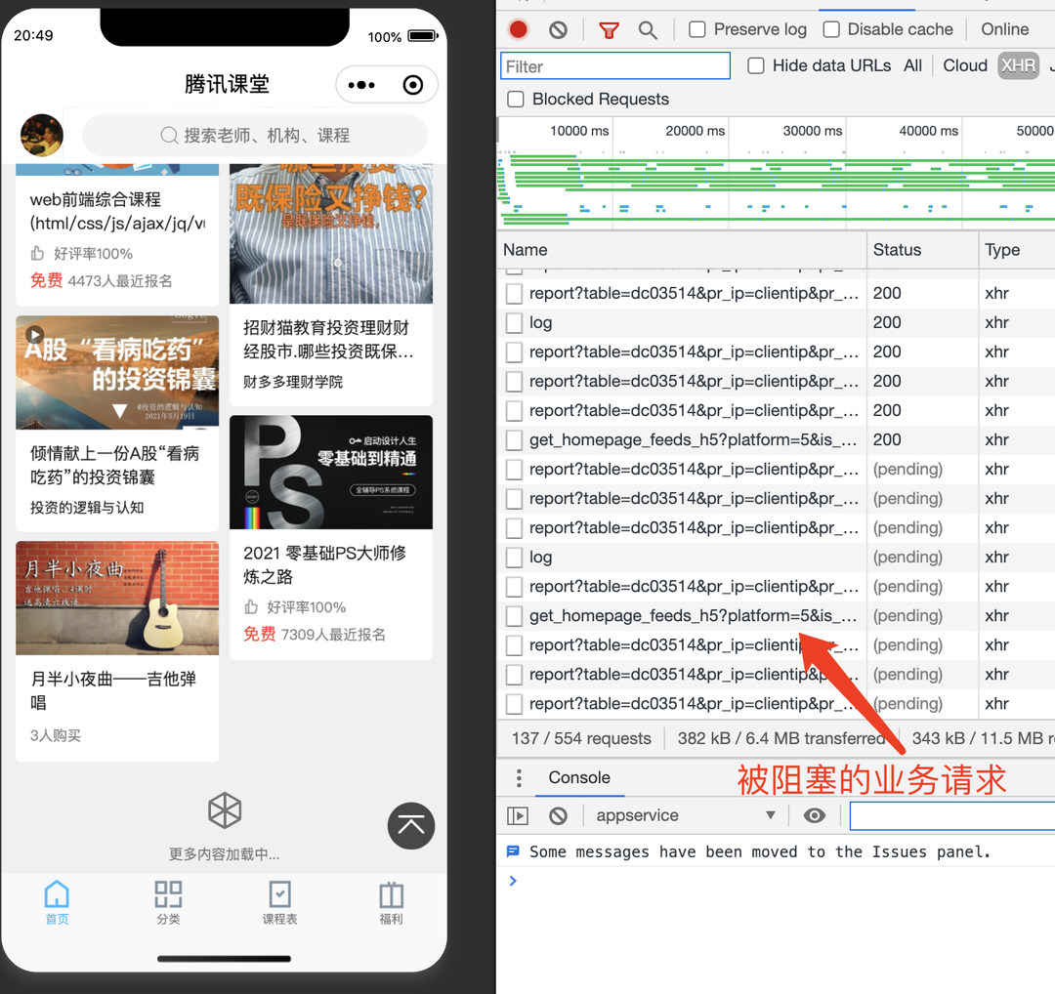Screen dimensions: 1055x994
Task: Check Hide data URLs option
Action: pyautogui.click(x=756, y=65)
